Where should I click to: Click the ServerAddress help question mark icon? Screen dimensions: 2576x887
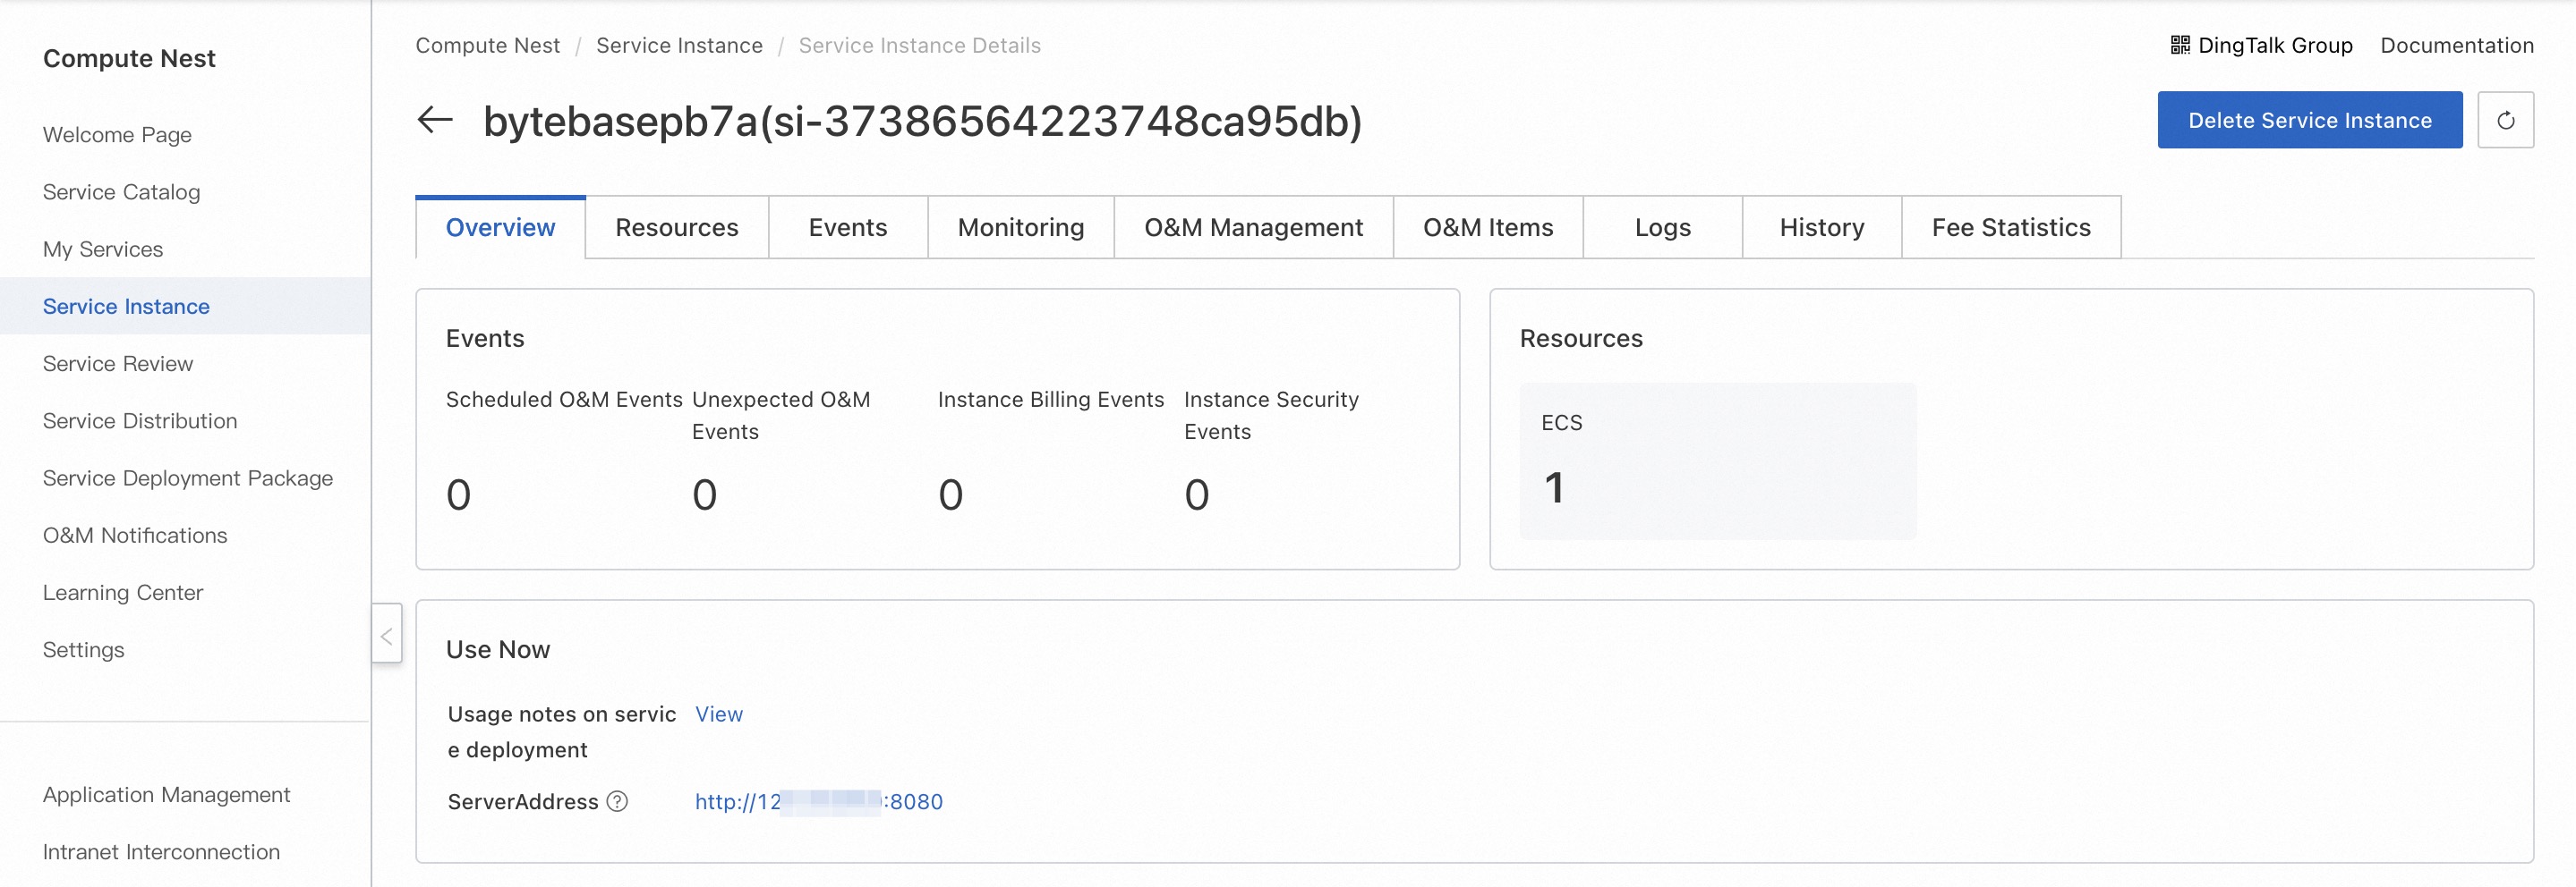[618, 801]
